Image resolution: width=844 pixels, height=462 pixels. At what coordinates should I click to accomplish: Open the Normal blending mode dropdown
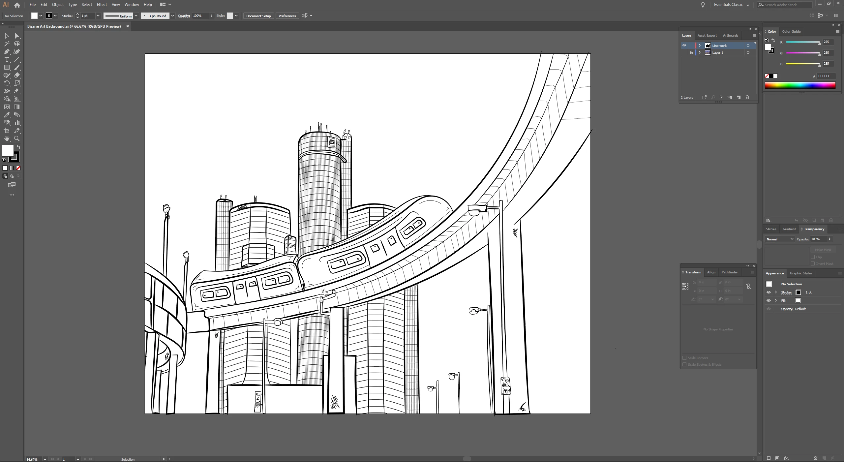click(779, 239)
